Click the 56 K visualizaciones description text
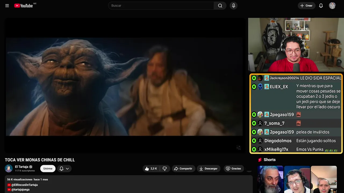The image size is (344, 193). click(20, 179)
